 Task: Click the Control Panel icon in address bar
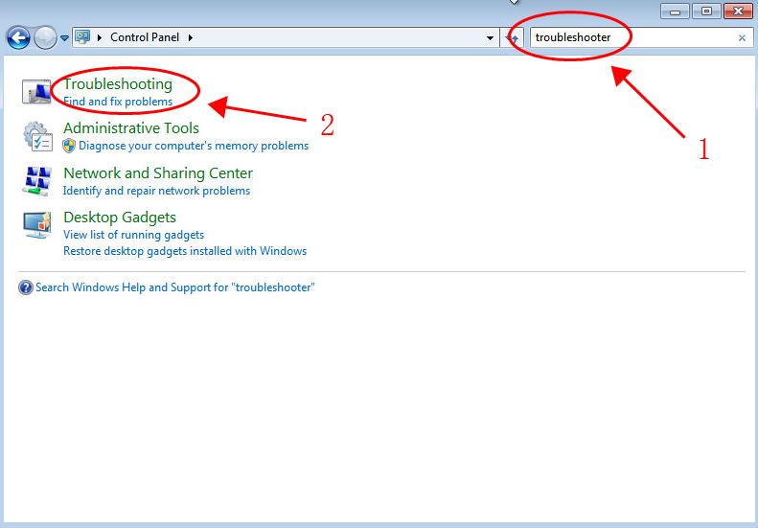point(83,37)
